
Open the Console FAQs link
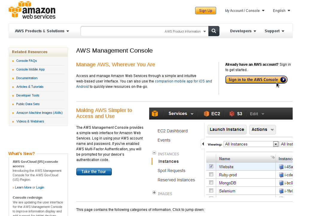coord(27,61)
